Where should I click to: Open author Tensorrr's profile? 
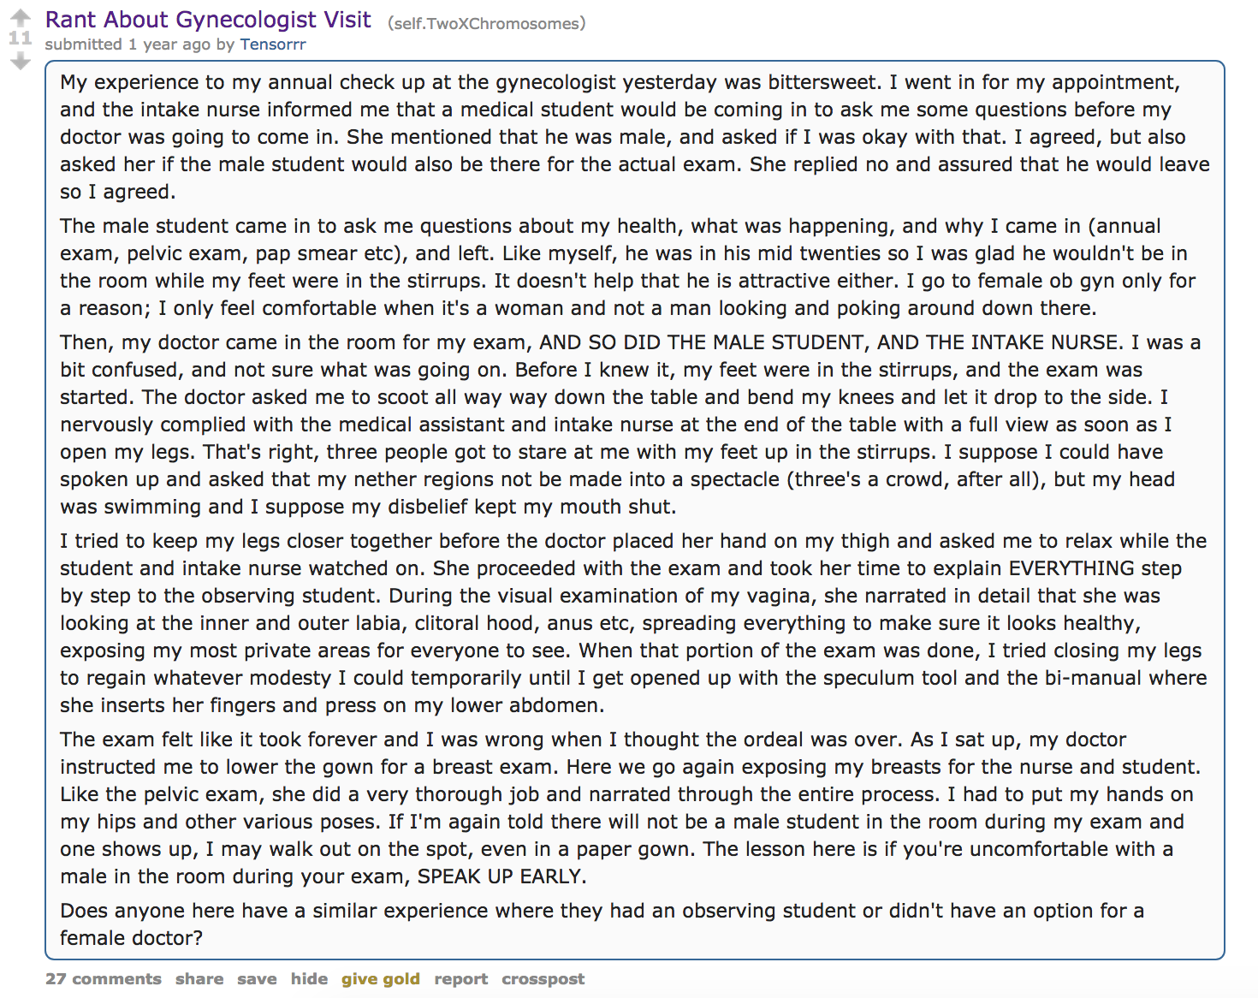[272, 44]
